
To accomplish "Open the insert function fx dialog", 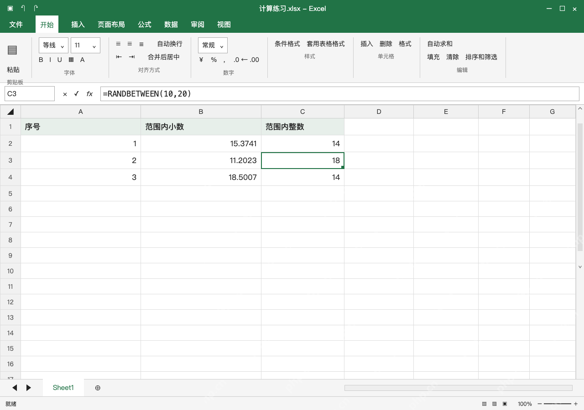I will tap(89, 94).
